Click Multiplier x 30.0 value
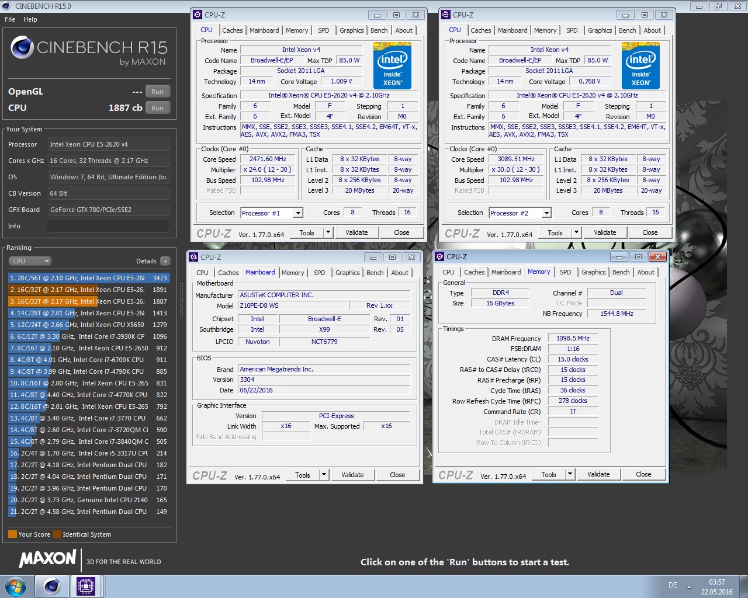This screenshot has width=748, height=598. click(516, 169)
